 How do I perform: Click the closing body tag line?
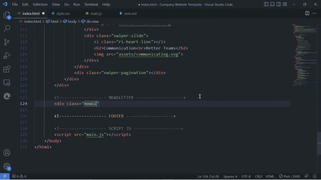[53, 141]
